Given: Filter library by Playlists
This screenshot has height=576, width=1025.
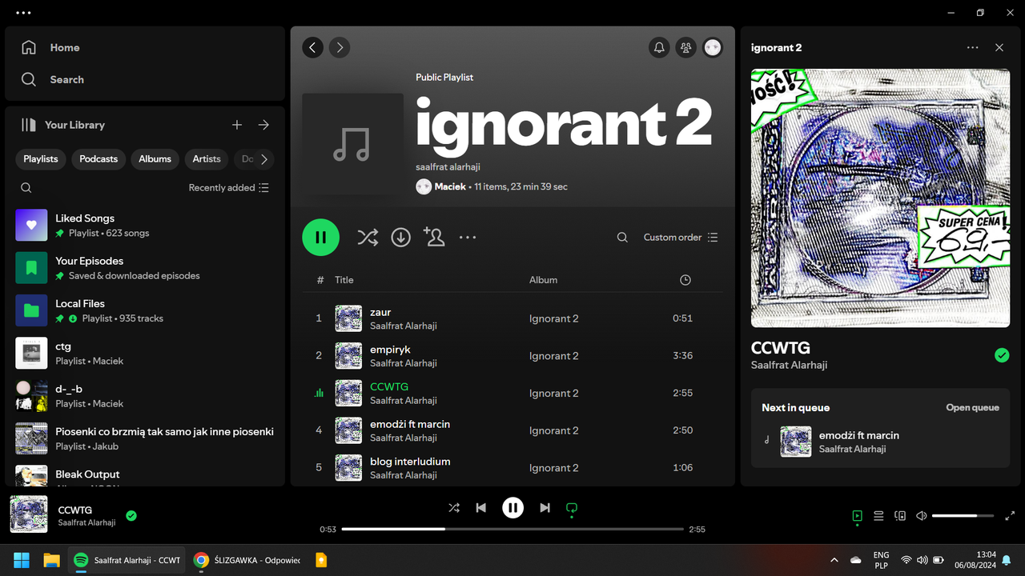Looking at the screenshot, I should pos(41,159).
